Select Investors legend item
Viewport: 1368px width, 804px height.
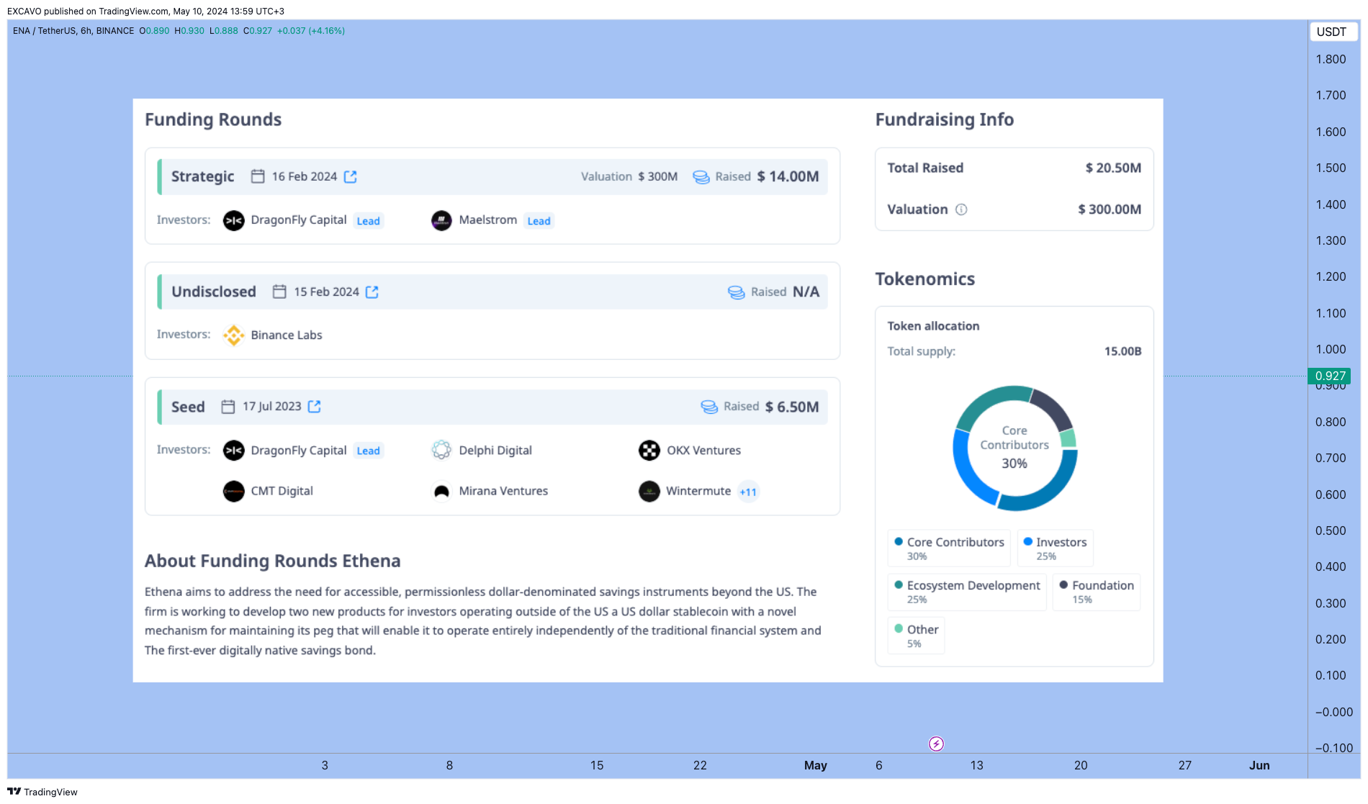point(1056,548)
